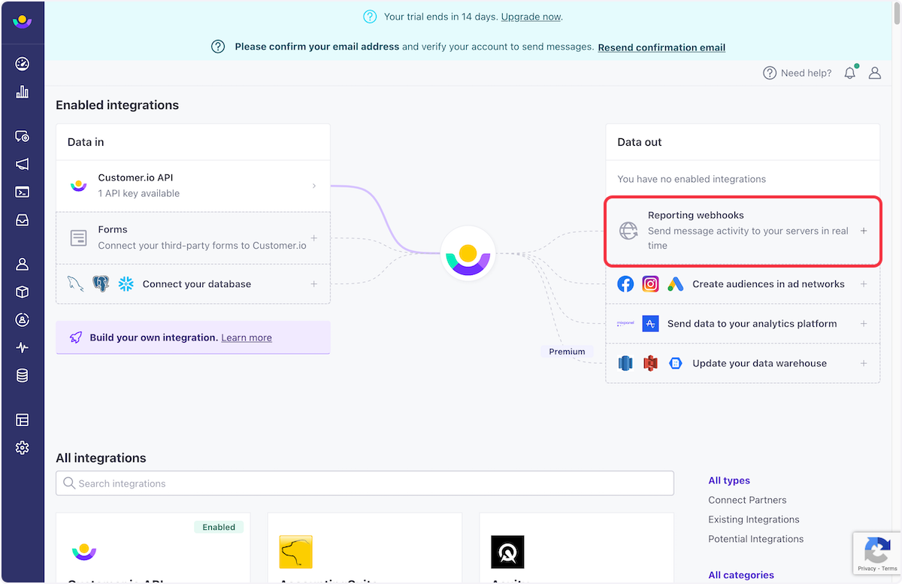The height and width of the screenshot is (584, 902).
Task: Click the PostgreSQL elephant icon
Action: click(101, 284)
